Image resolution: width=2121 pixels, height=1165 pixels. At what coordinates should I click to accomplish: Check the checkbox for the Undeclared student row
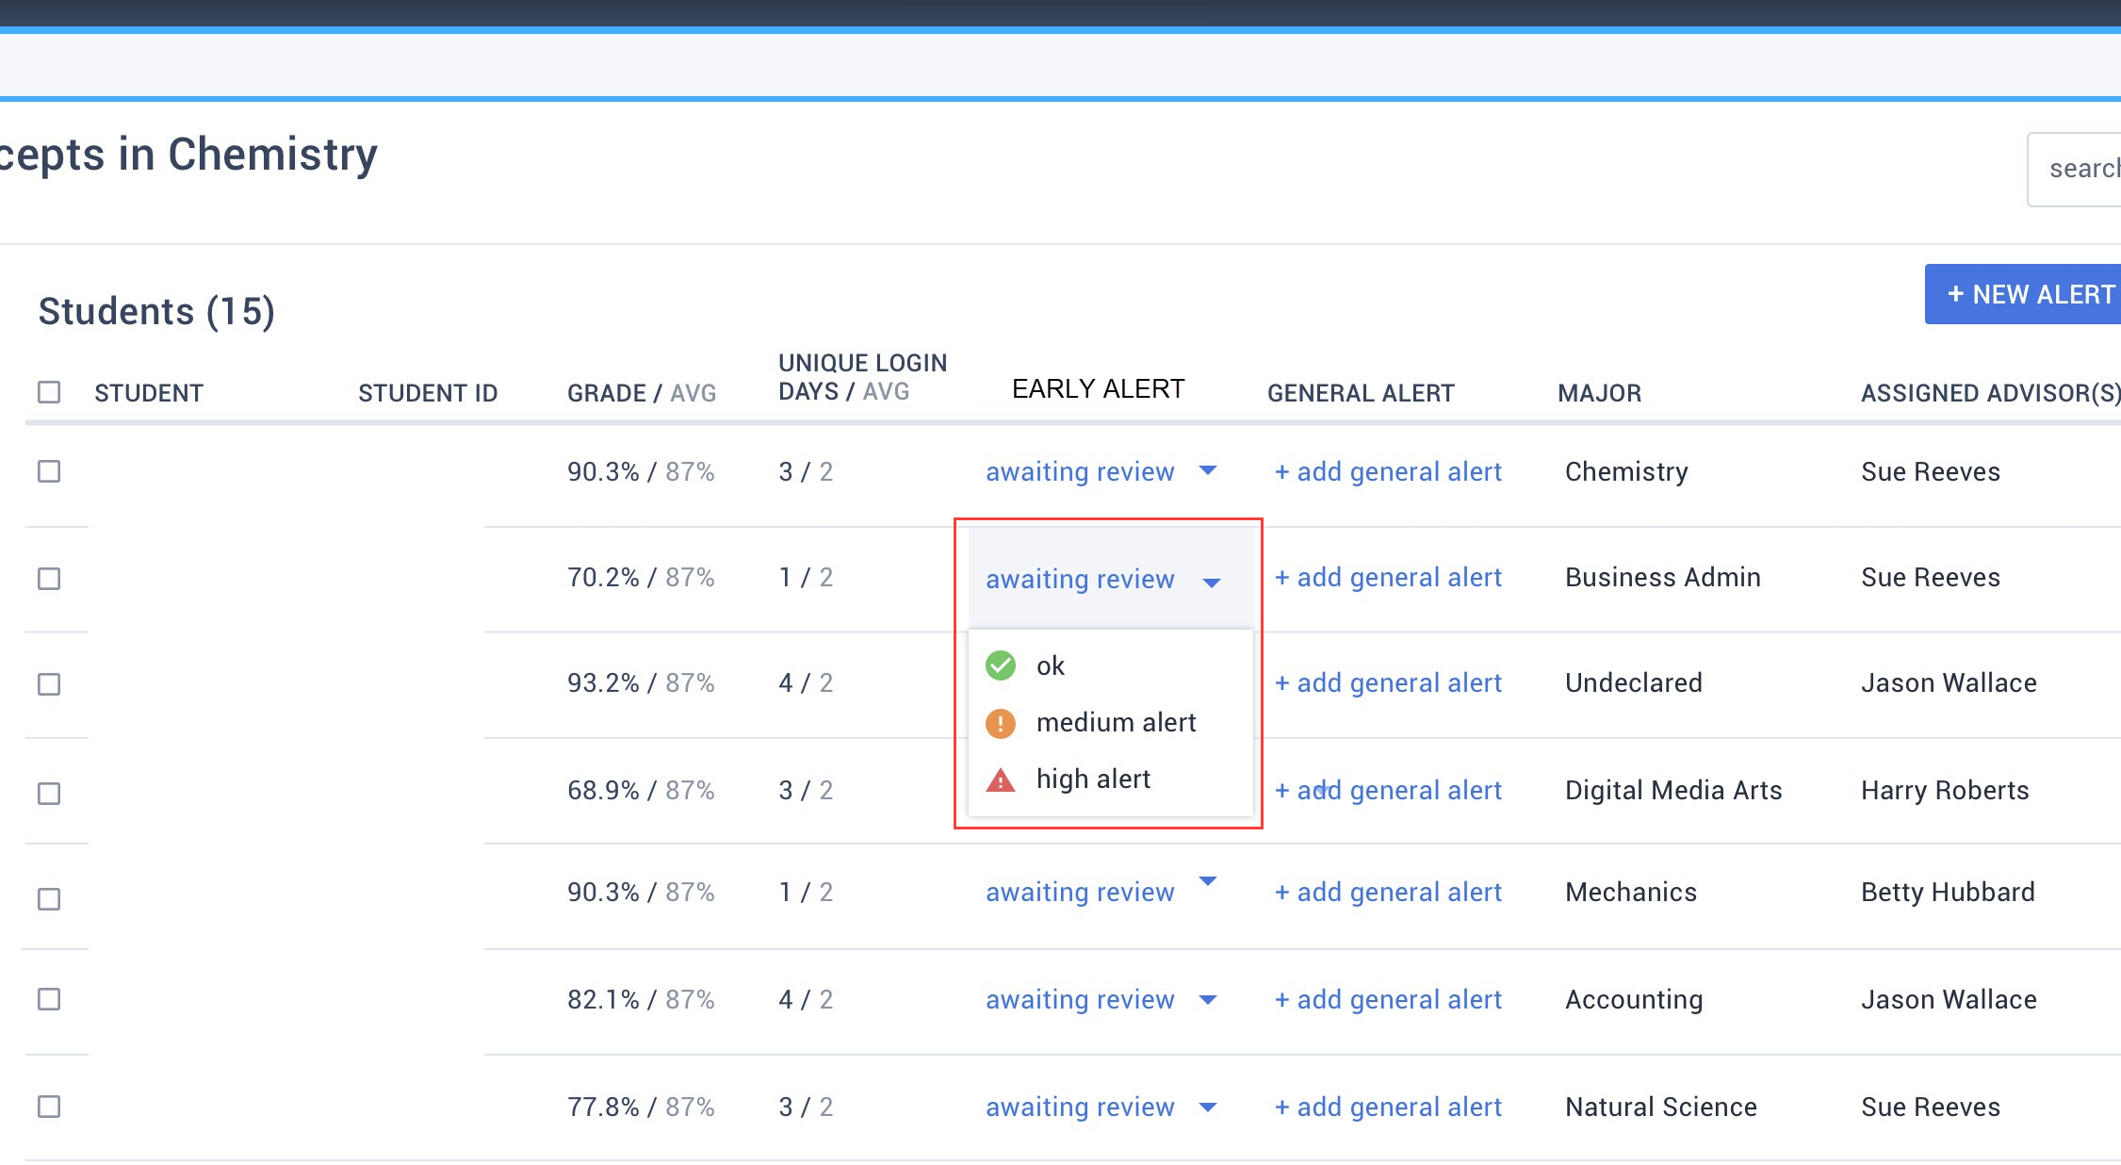pyautogui.click(x=48, y=684)
